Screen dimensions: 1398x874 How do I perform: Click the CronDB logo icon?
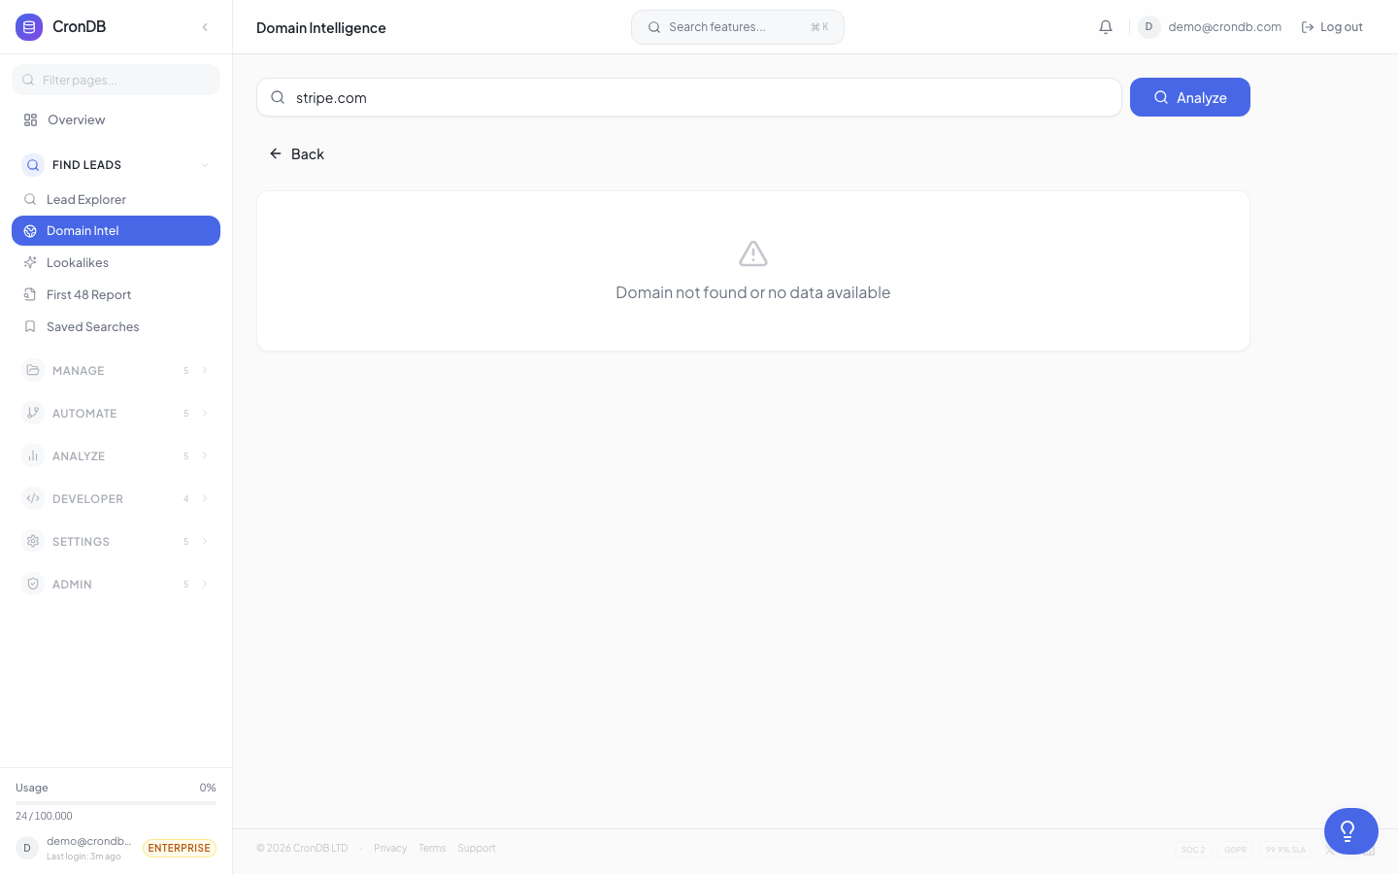click(29, 27)
